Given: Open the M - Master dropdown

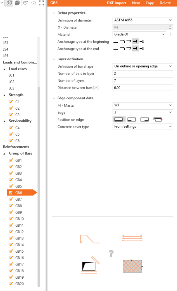Looking at the screenshot, I should point(143,105).
